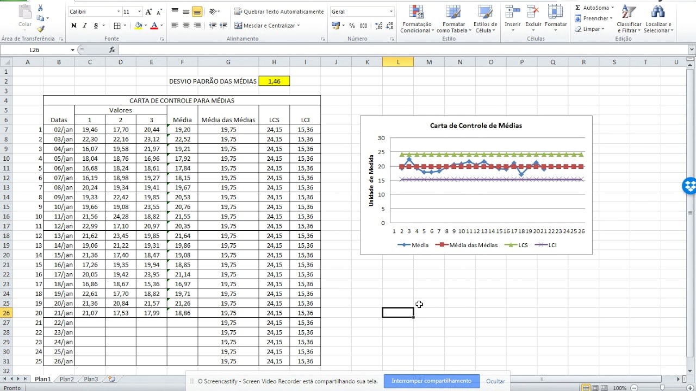The width and height of the screenshot is (696, 391).
Task: Click the chart title Carta de Controle de Médias
Action: 476,125
